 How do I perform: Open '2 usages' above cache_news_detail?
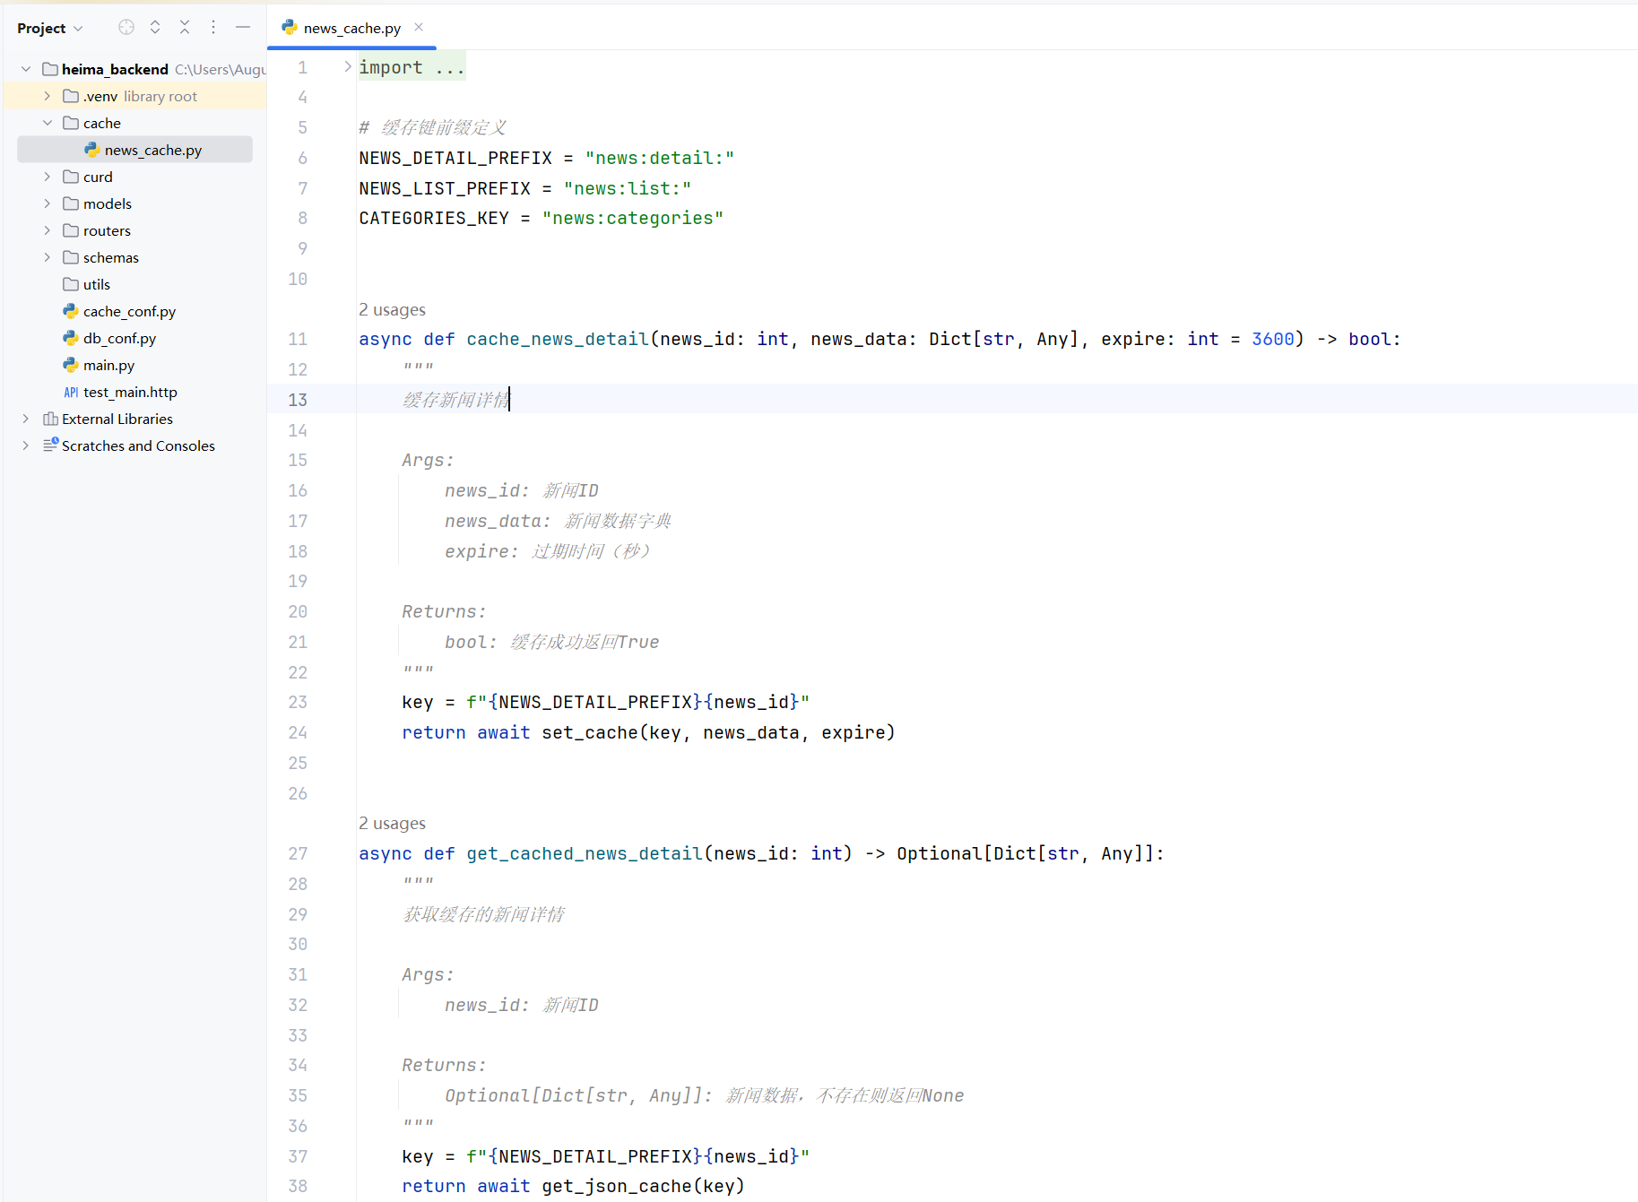(x=392, y=309)
